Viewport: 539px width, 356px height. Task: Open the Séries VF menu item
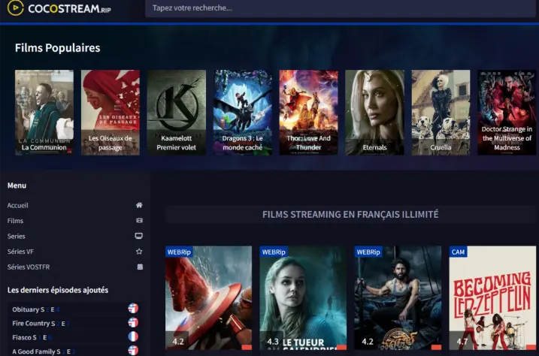pyautogui.click(x=20, y=252)
